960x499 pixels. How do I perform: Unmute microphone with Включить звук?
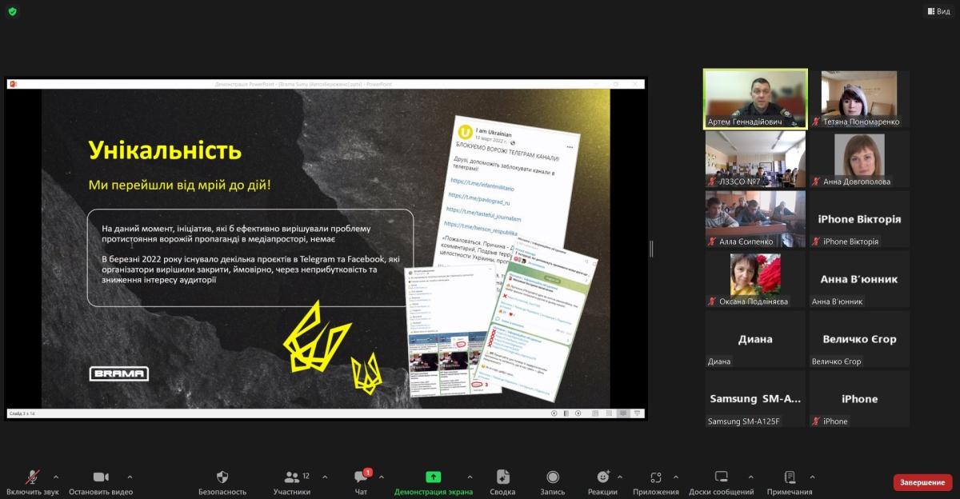click(32, 478)
